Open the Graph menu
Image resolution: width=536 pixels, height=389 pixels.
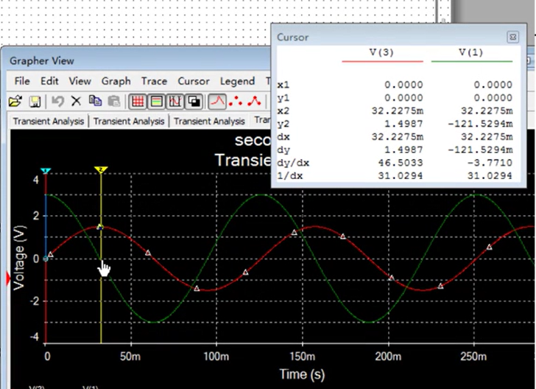pyautogui.click(x=116, y=81)
